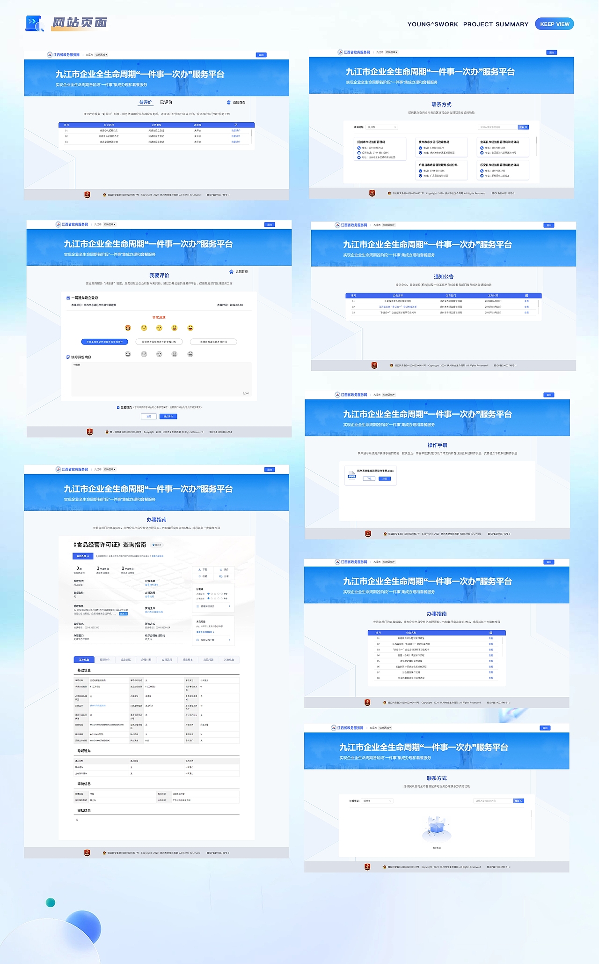The width and height of the screenshot is (599, 964).
Task: Expand 查看详细评价 chevron row
Action: [x=213, y=606]
